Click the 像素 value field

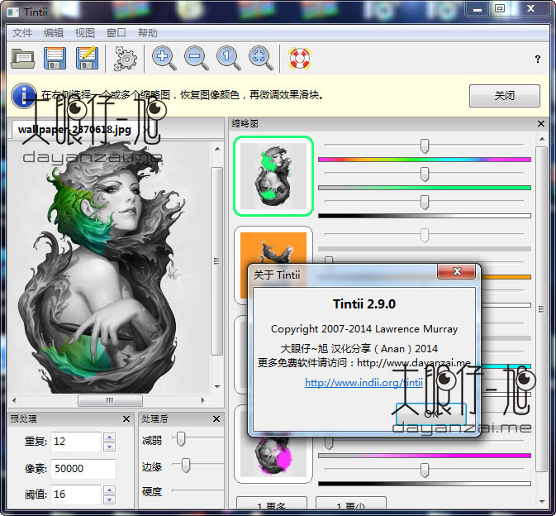click(x=83, y=468)
